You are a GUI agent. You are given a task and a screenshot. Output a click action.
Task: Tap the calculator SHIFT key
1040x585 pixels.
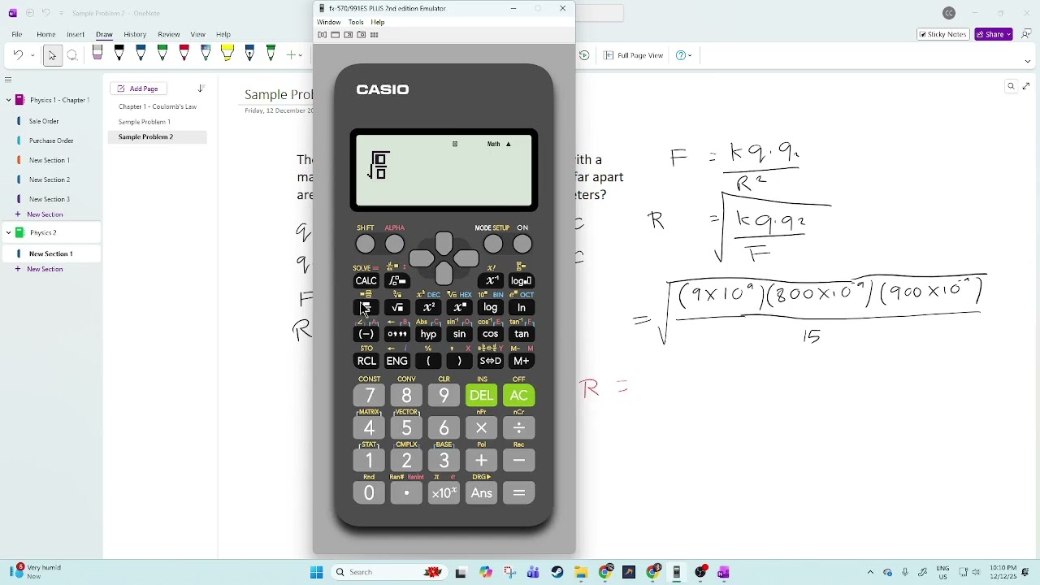click(x=366, y=244)
